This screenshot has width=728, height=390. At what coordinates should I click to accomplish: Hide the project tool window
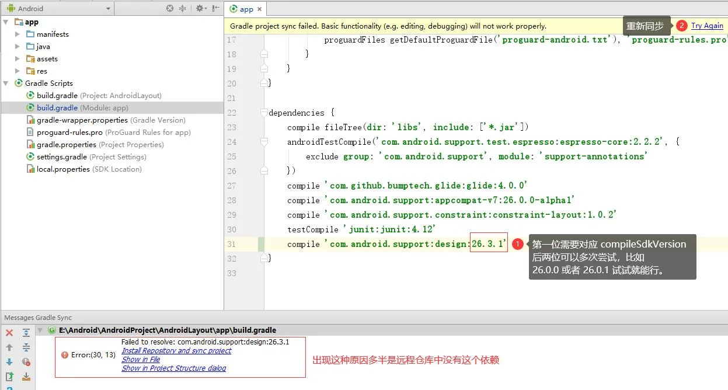216,8
